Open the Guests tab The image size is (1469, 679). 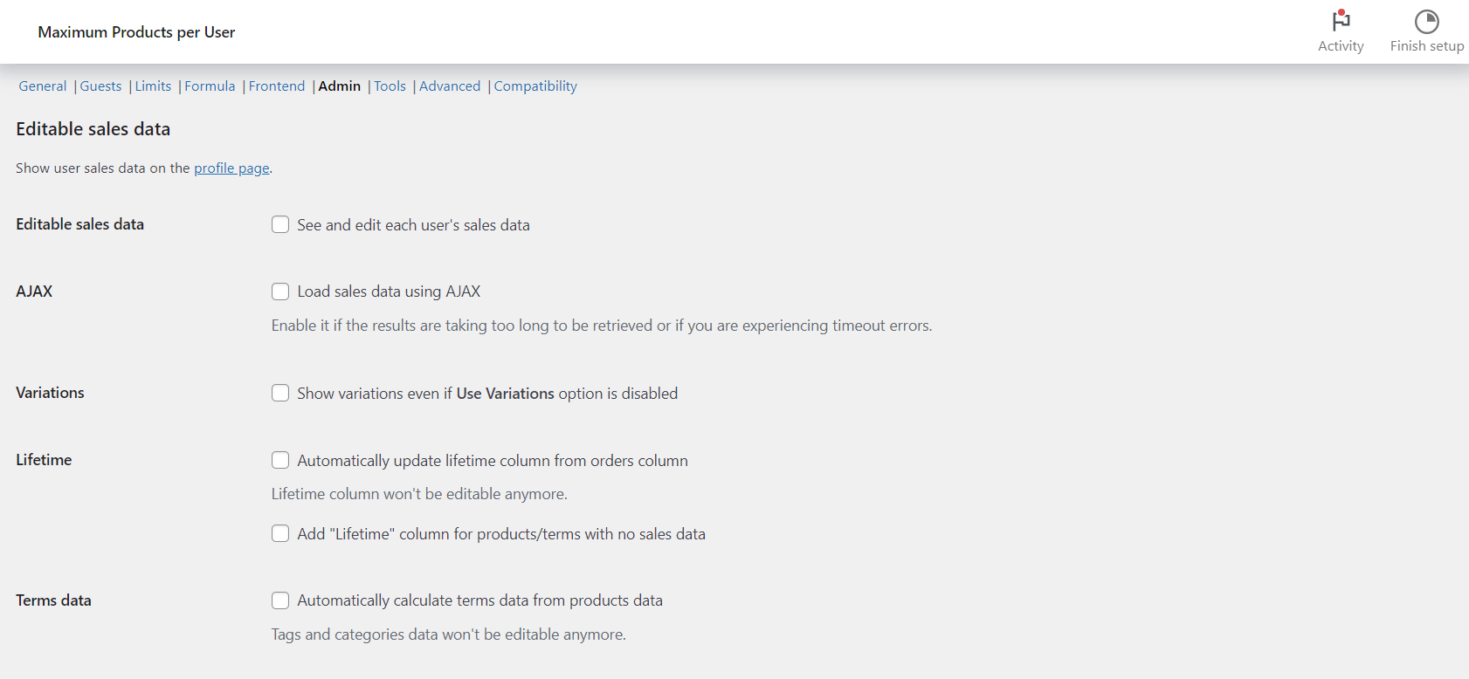(100, 86)
